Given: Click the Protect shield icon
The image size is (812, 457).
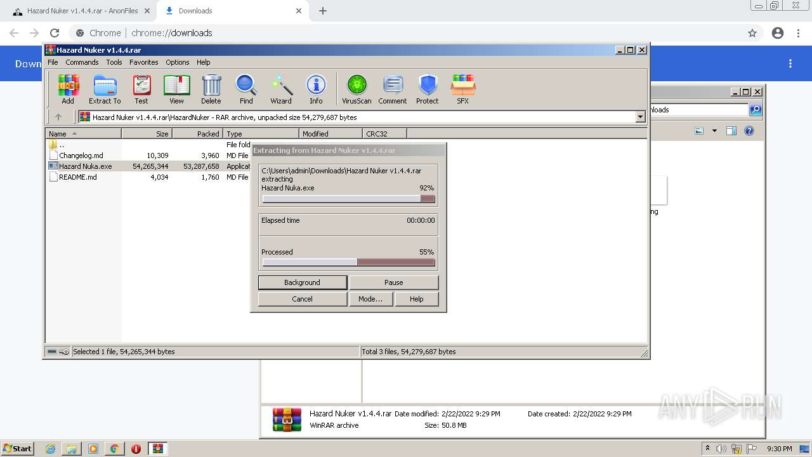Looking at the screenshot, I should 428,89.
